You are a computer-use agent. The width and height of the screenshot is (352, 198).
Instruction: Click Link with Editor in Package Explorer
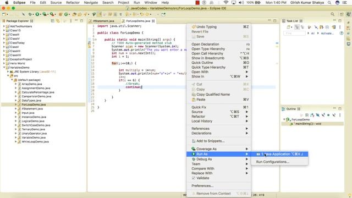58,21
